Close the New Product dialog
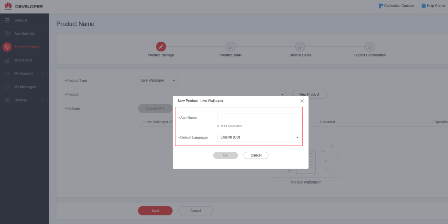Image resolution: width=448 pixels, height=224 pixels. (302, 101)
